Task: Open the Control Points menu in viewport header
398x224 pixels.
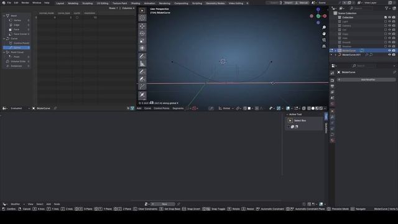Action: coord(162,108)
